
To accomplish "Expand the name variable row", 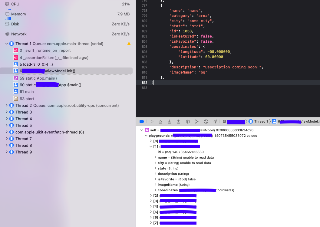I will (155, 157).
